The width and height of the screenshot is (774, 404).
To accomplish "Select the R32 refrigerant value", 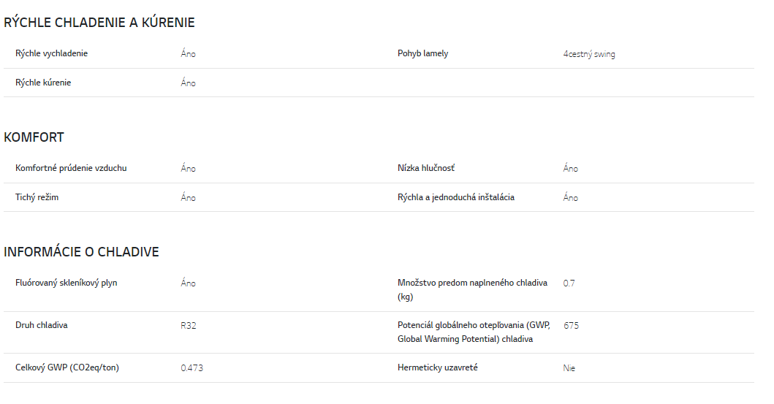I will pyautogui.click(x=189, y=326).
